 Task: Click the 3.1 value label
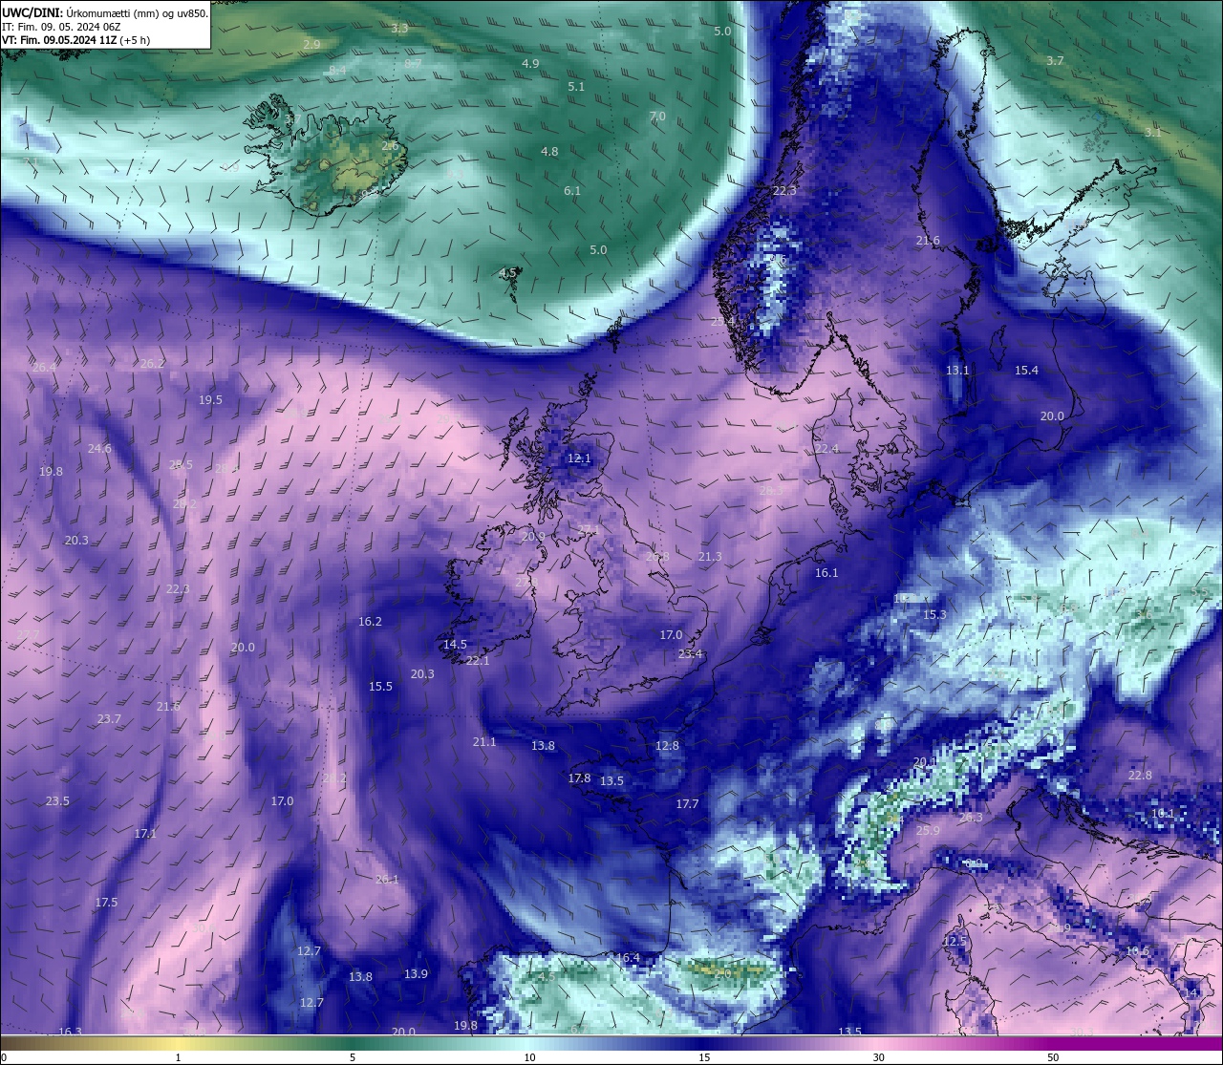[1153, 132]
